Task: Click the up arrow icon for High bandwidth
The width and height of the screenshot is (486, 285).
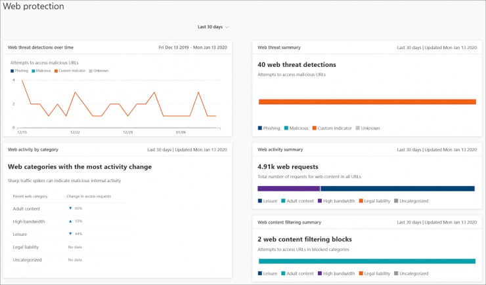Action: [70, 221]
